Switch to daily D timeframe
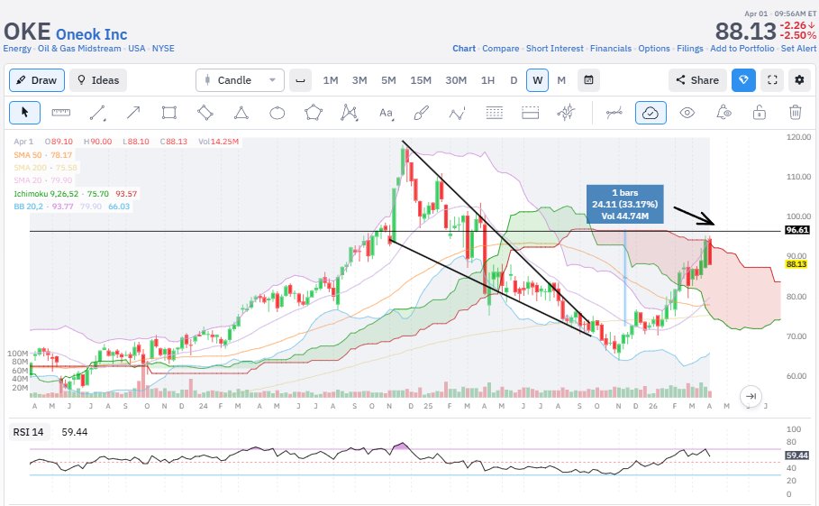 (514, 80)
